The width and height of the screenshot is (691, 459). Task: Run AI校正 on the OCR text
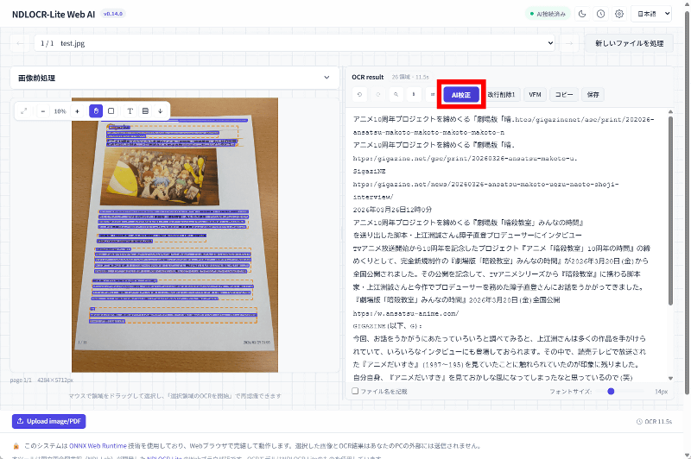pyautogui.click(x=460, y=94)
